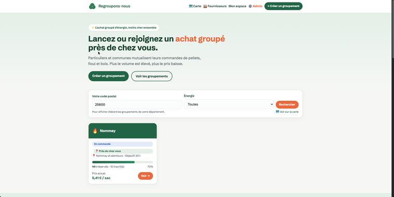The height and width of the screenshot is (197, 394).
Task: Click the 'Prix actuel' label
Action: point(98,173)
